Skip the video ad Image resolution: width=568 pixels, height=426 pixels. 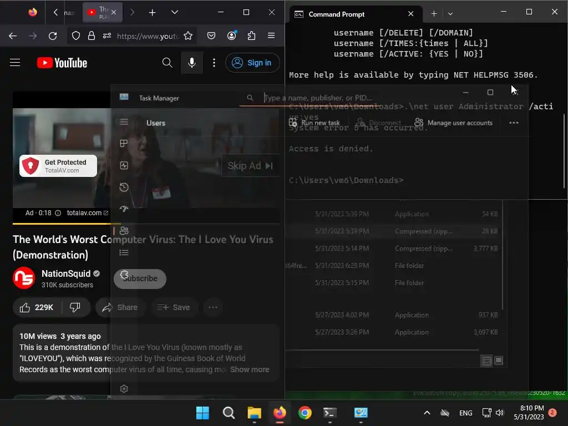pyautogui.click(x=250, y=166)
